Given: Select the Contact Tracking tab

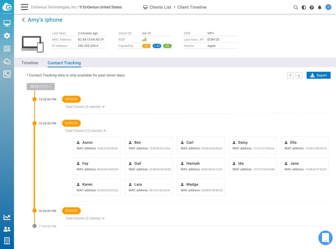Looking at the screenshot, I should tap(64, 63).
